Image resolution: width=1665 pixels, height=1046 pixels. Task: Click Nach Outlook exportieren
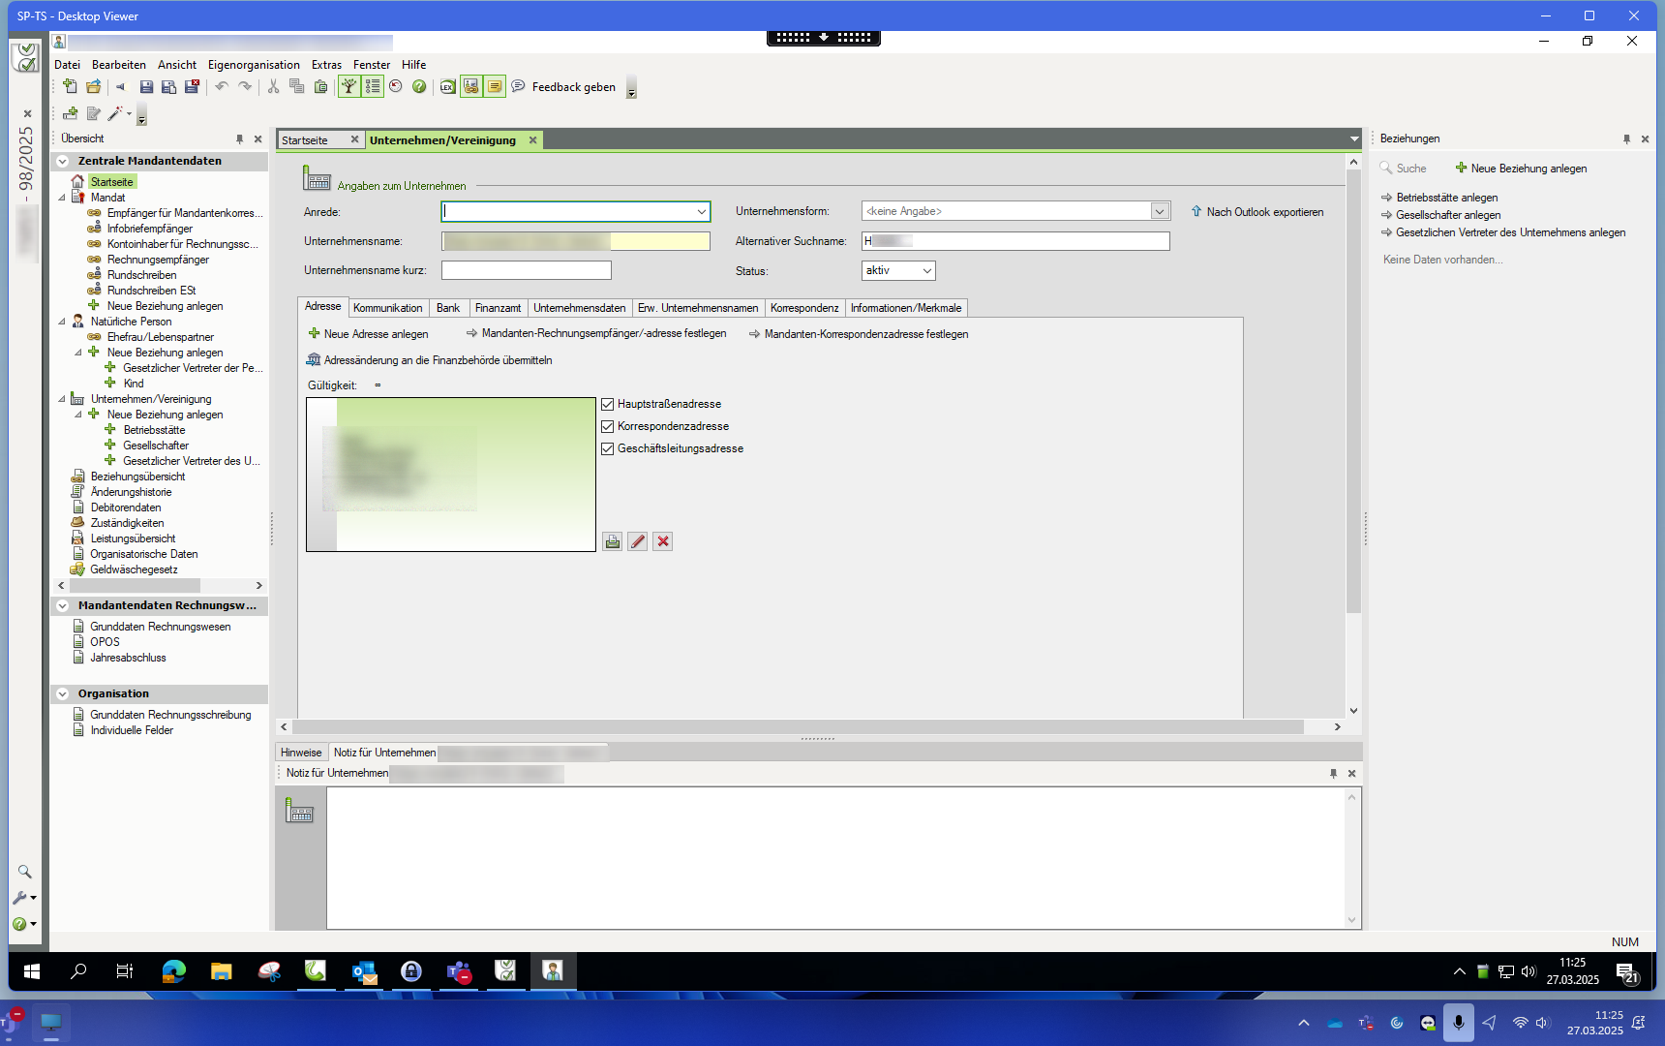(1264, 212)
